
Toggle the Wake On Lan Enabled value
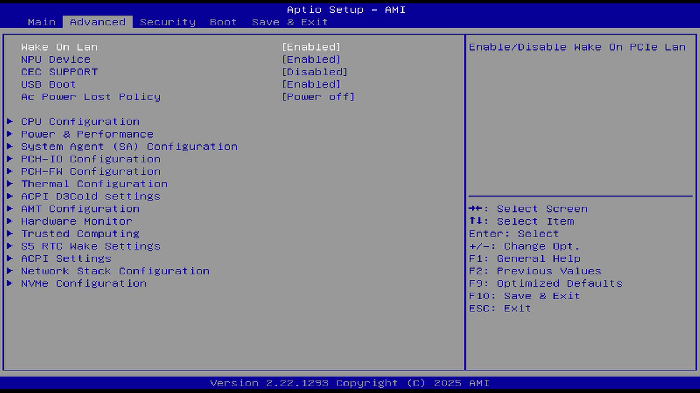tap(311, 47)
